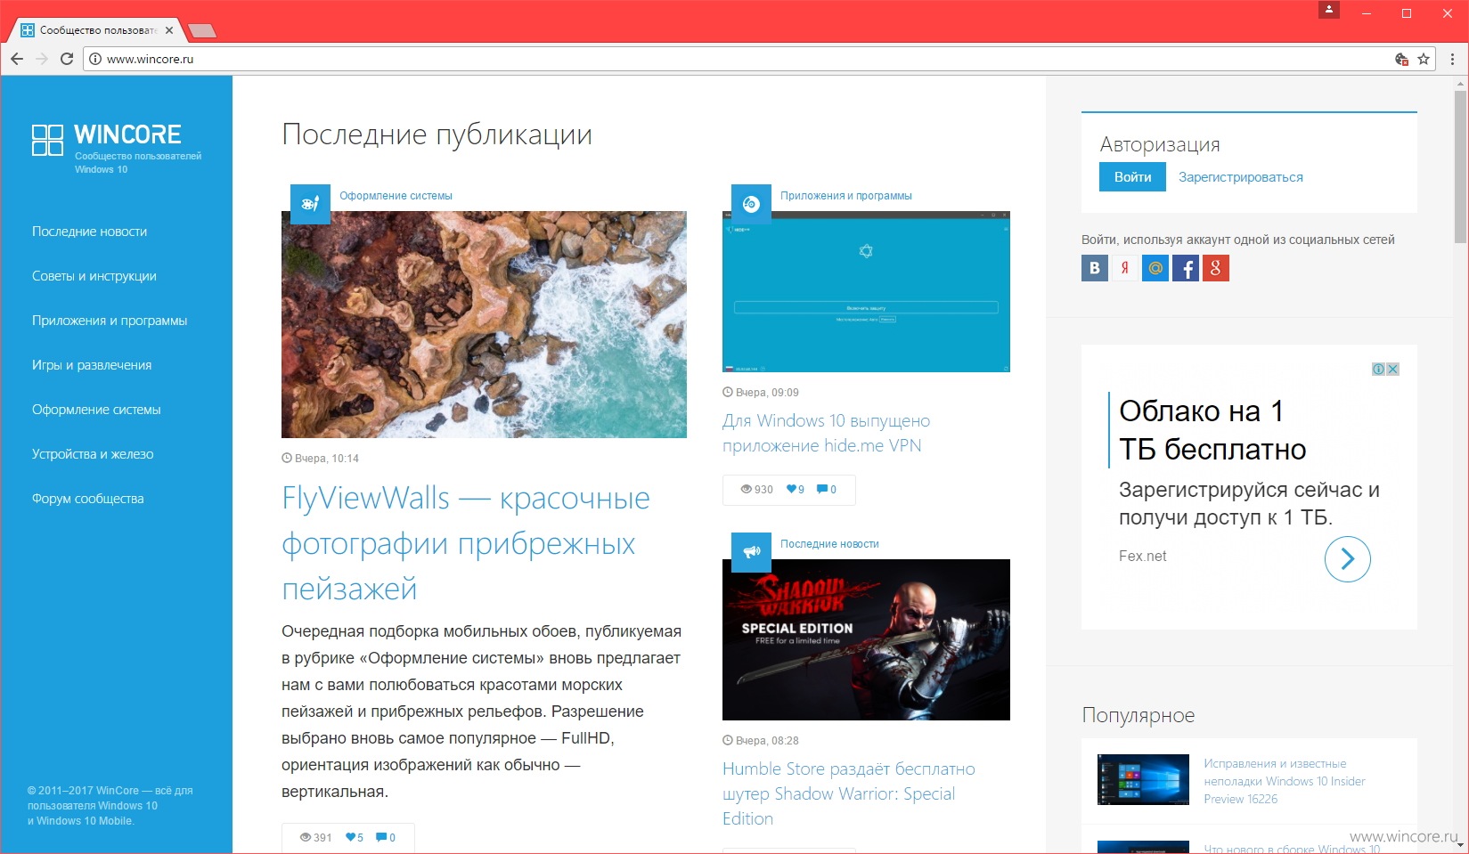Click the 930 views counter
The image size is (1469, 854).
[x=757, y=489]
